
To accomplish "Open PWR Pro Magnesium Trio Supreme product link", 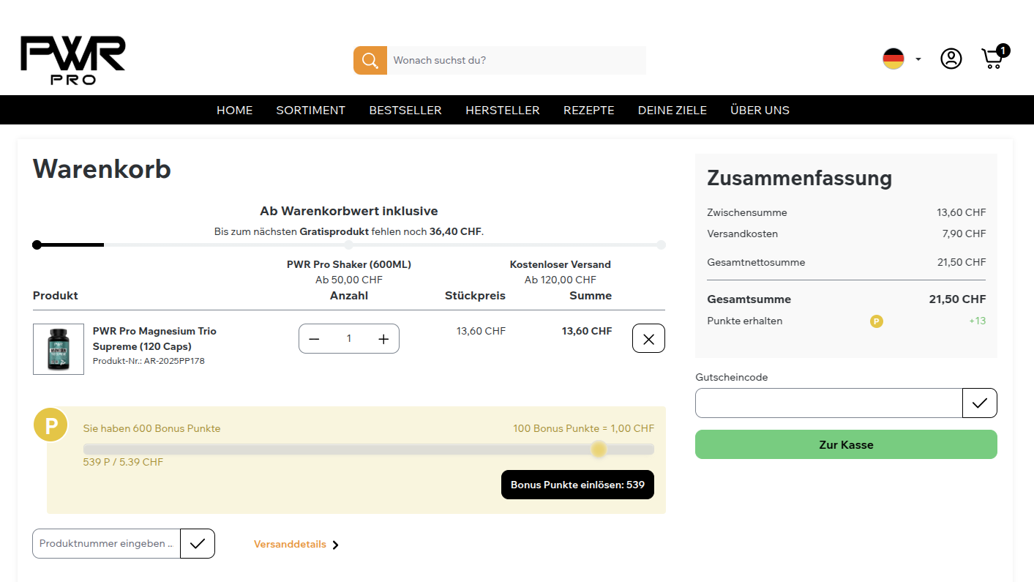I will (x=154, y=338).
